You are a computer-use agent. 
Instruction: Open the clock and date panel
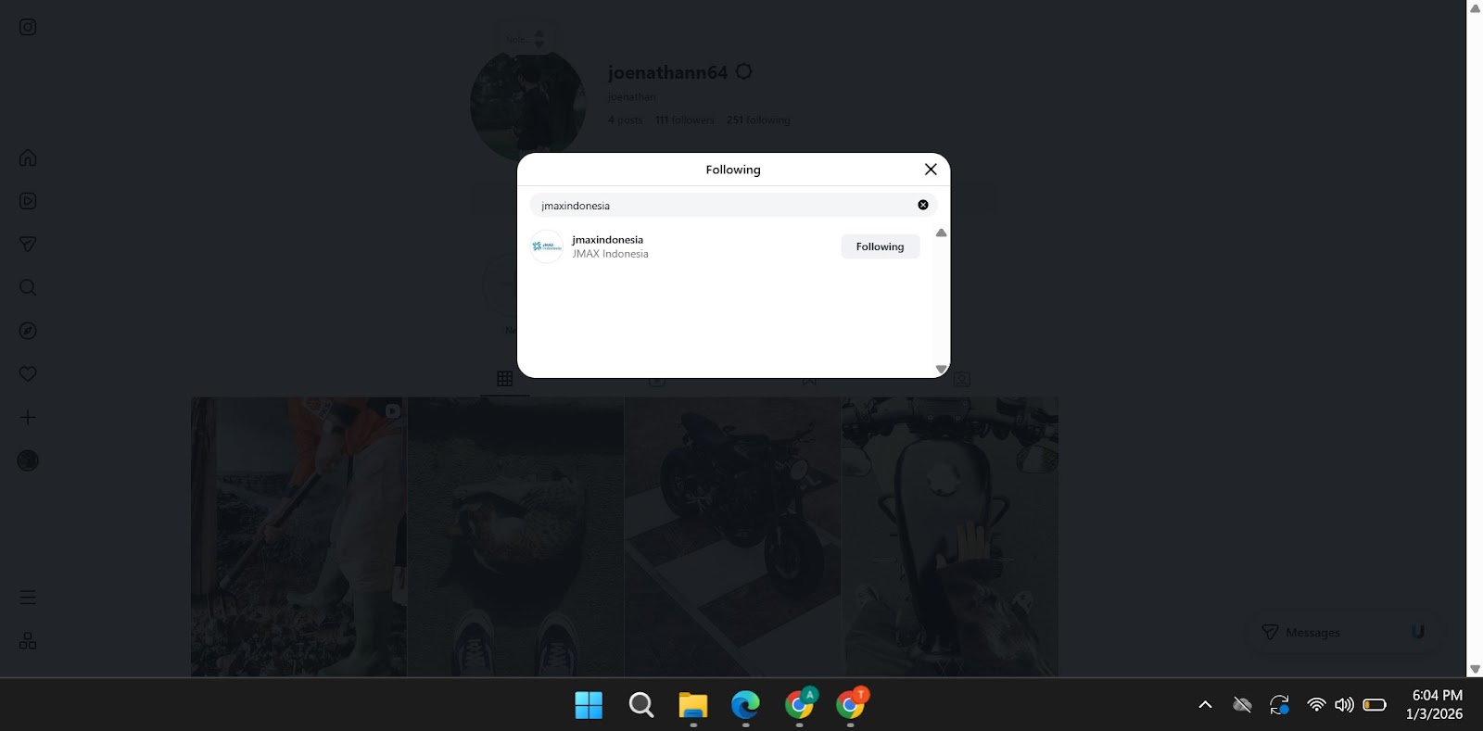1435,704
